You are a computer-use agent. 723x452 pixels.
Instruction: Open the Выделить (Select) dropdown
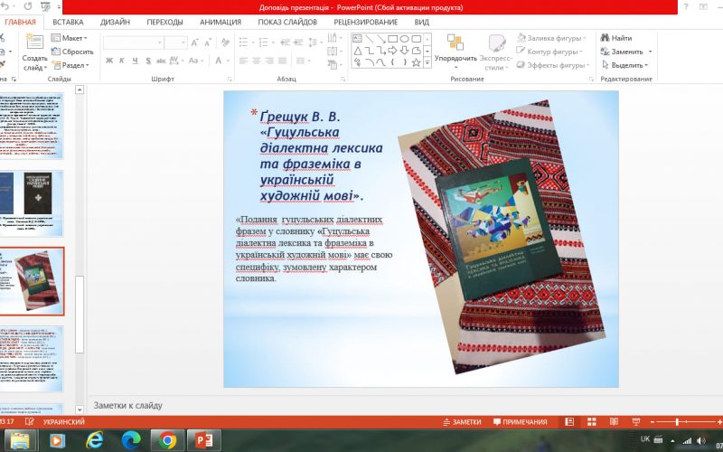tap(626, 65)
